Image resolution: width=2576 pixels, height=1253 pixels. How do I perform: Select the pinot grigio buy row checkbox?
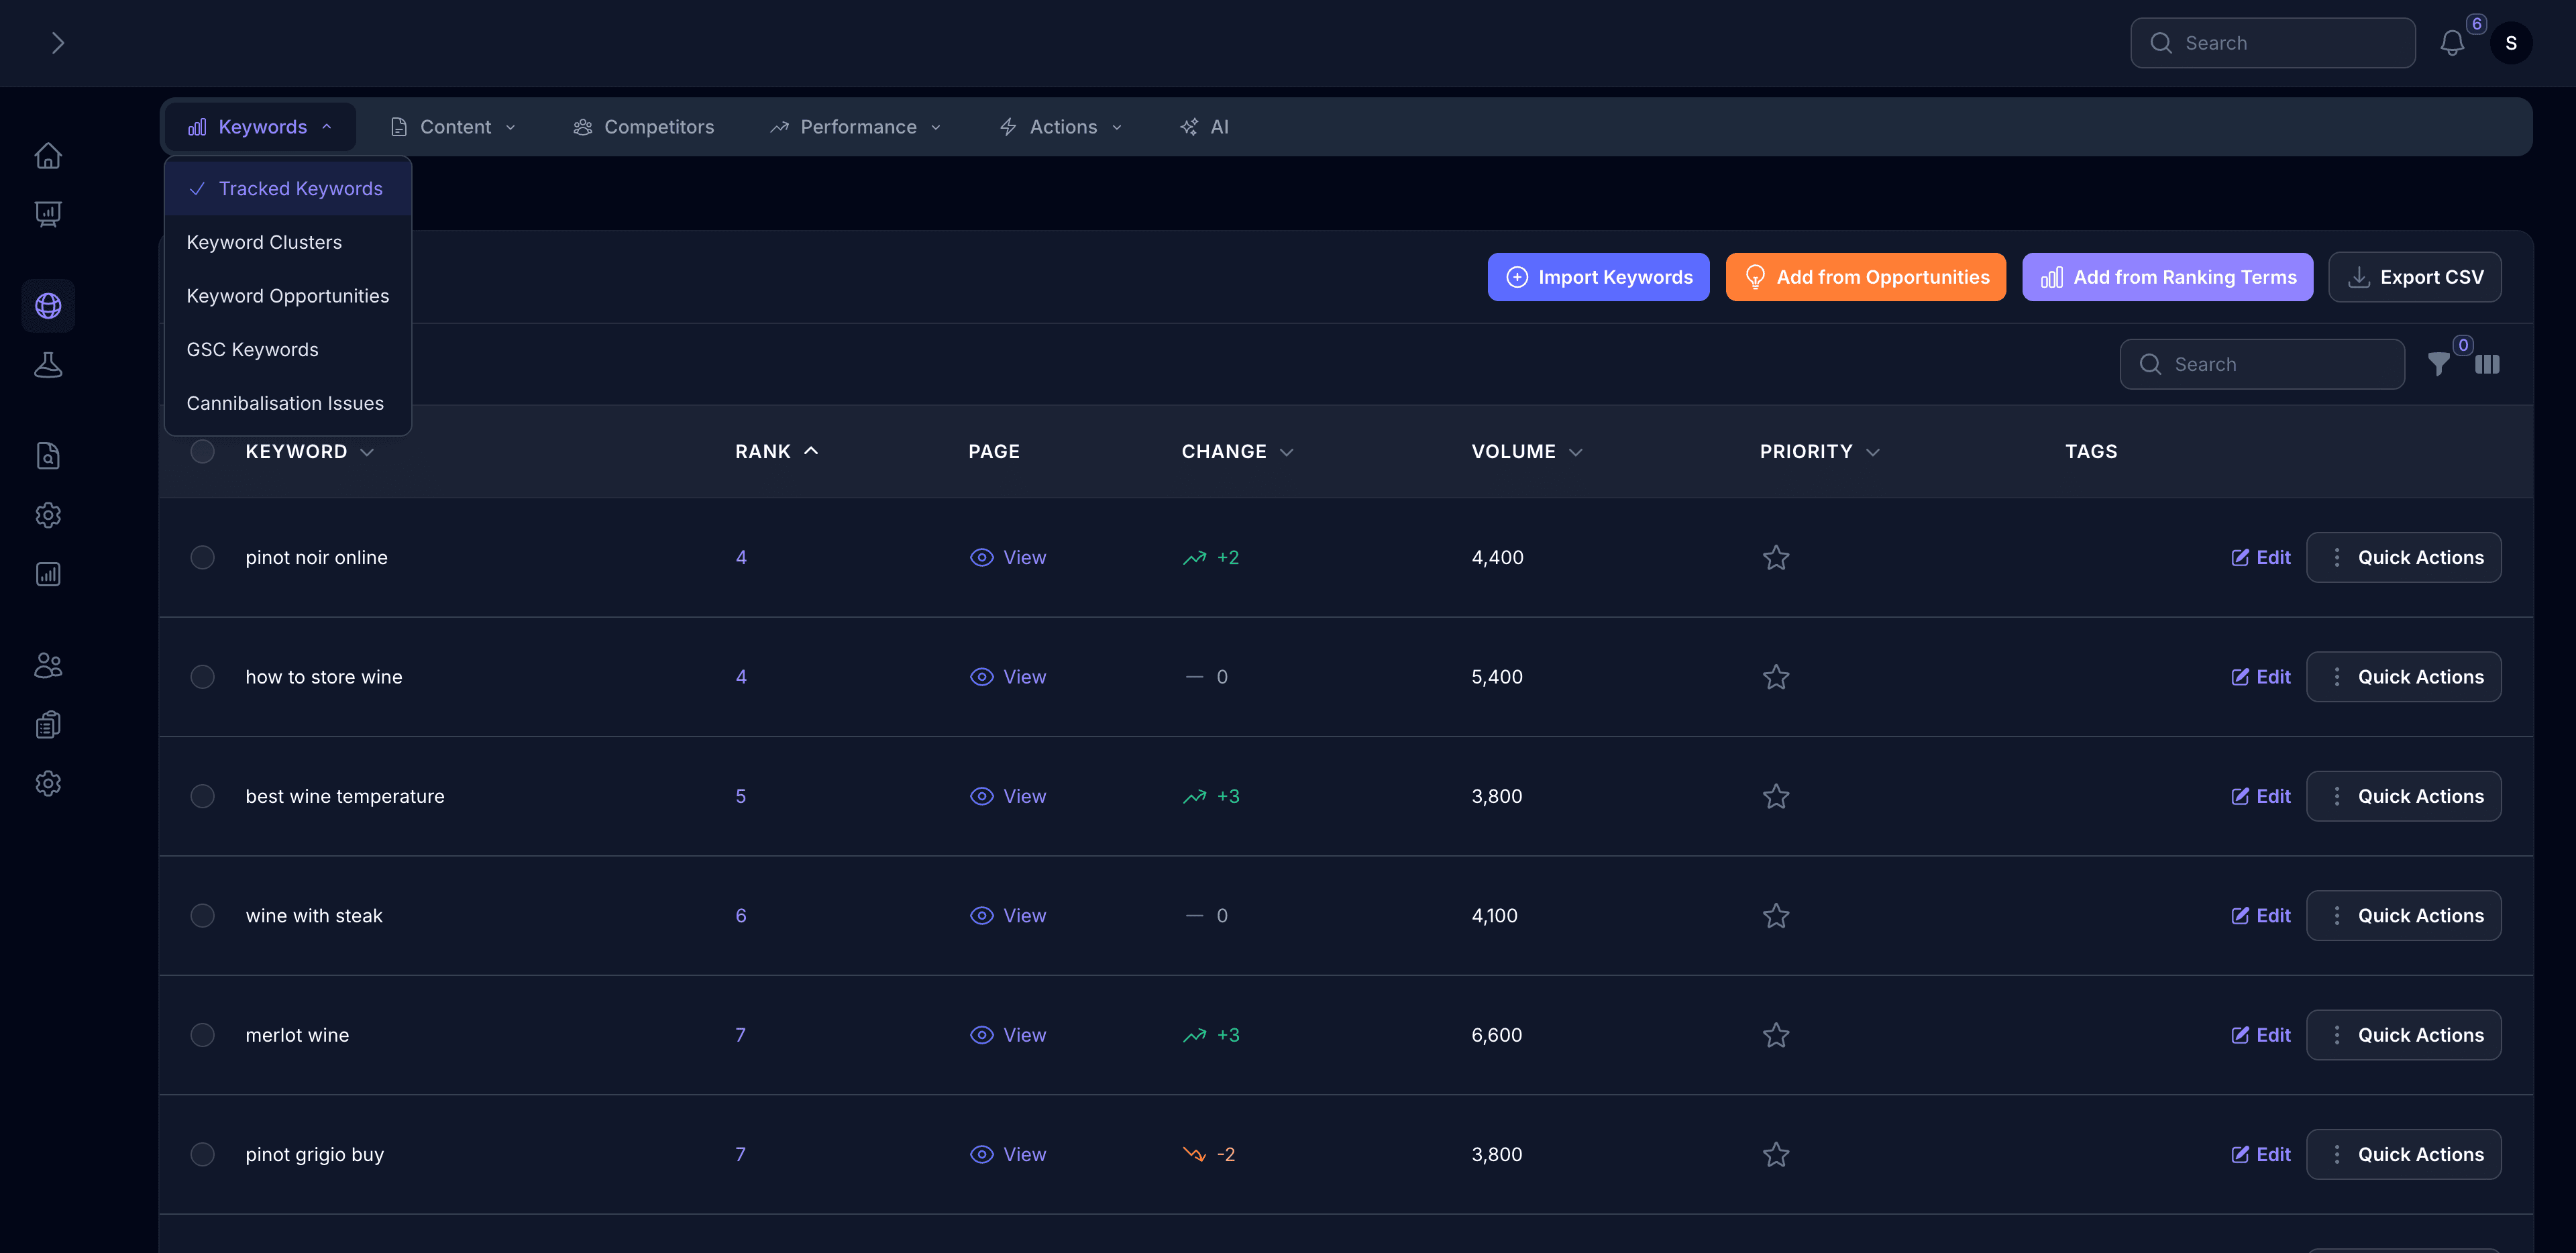click(x=202, y=1154)
